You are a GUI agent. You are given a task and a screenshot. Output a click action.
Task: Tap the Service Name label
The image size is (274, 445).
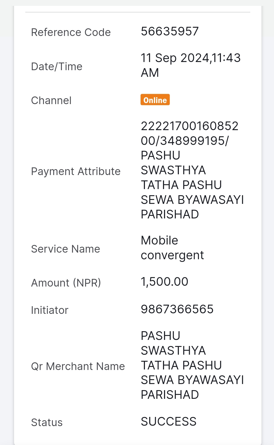coord(66,249)
